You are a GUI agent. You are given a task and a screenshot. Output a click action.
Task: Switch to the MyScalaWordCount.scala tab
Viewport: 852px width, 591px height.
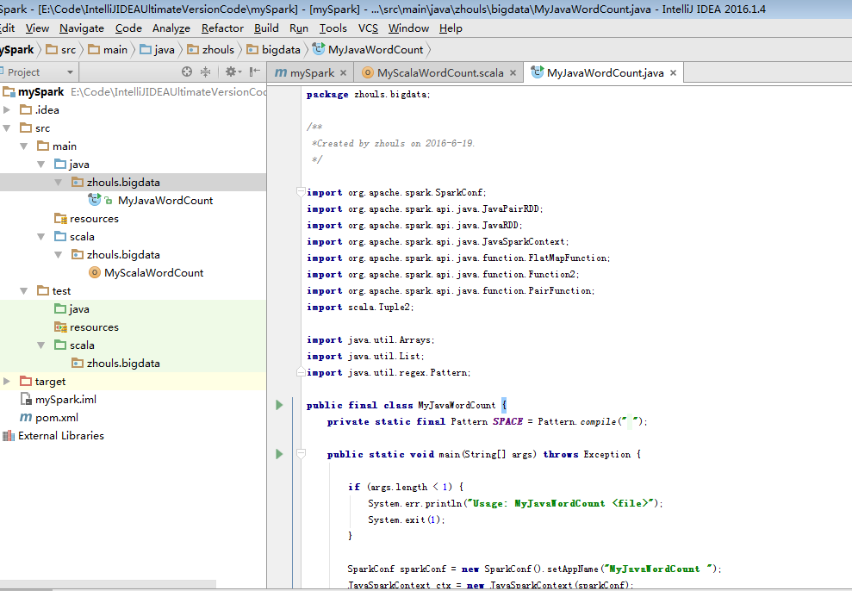click(440, 72)
